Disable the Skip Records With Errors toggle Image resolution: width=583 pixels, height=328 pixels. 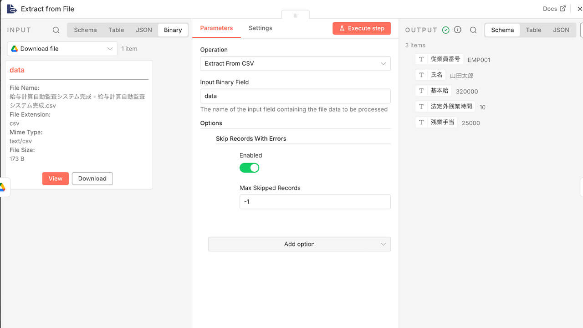(249, 168)
